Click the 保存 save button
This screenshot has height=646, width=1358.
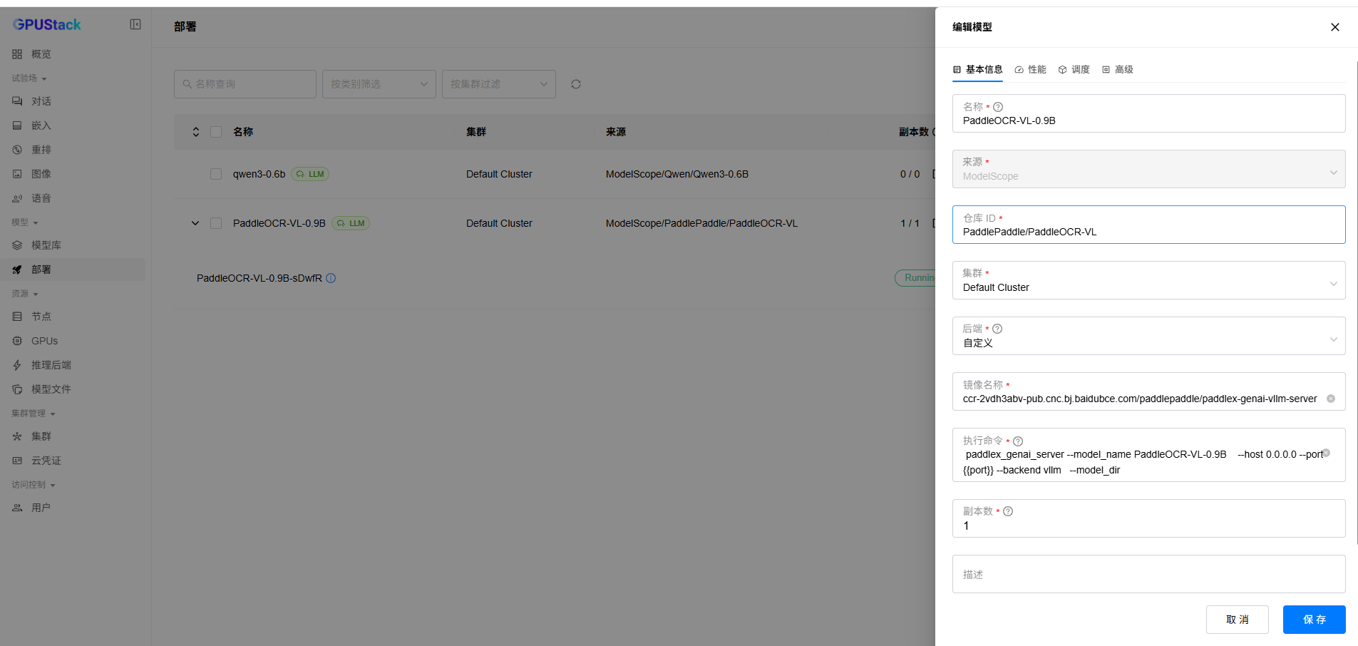(x=1315, y=620)
